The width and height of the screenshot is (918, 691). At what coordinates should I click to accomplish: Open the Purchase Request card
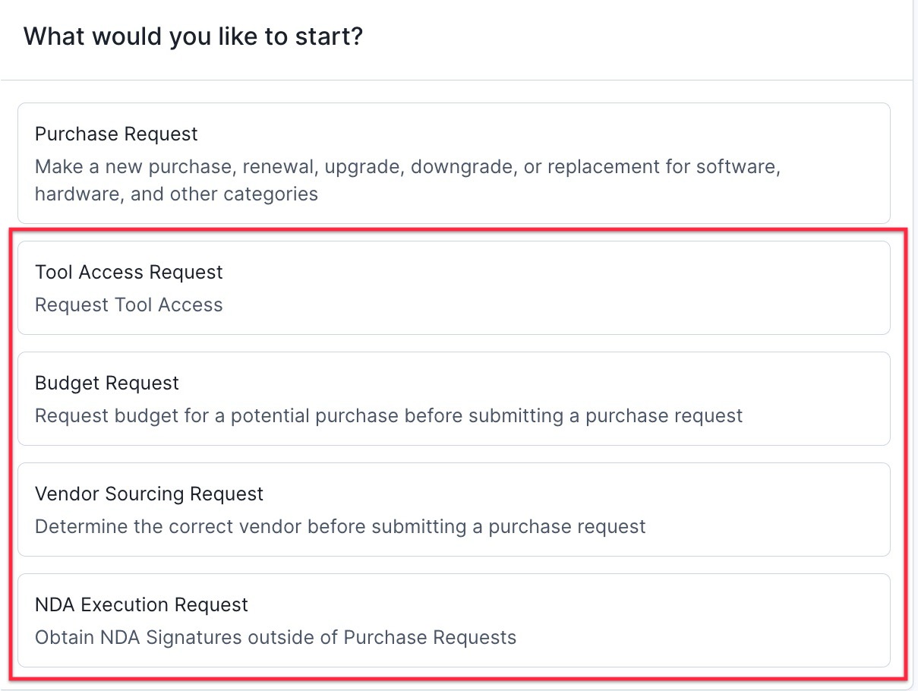point(453,163)
